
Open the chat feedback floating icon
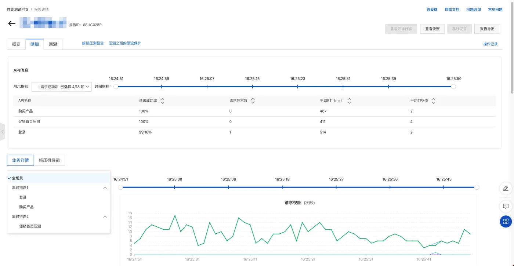[x=506, y=207]
